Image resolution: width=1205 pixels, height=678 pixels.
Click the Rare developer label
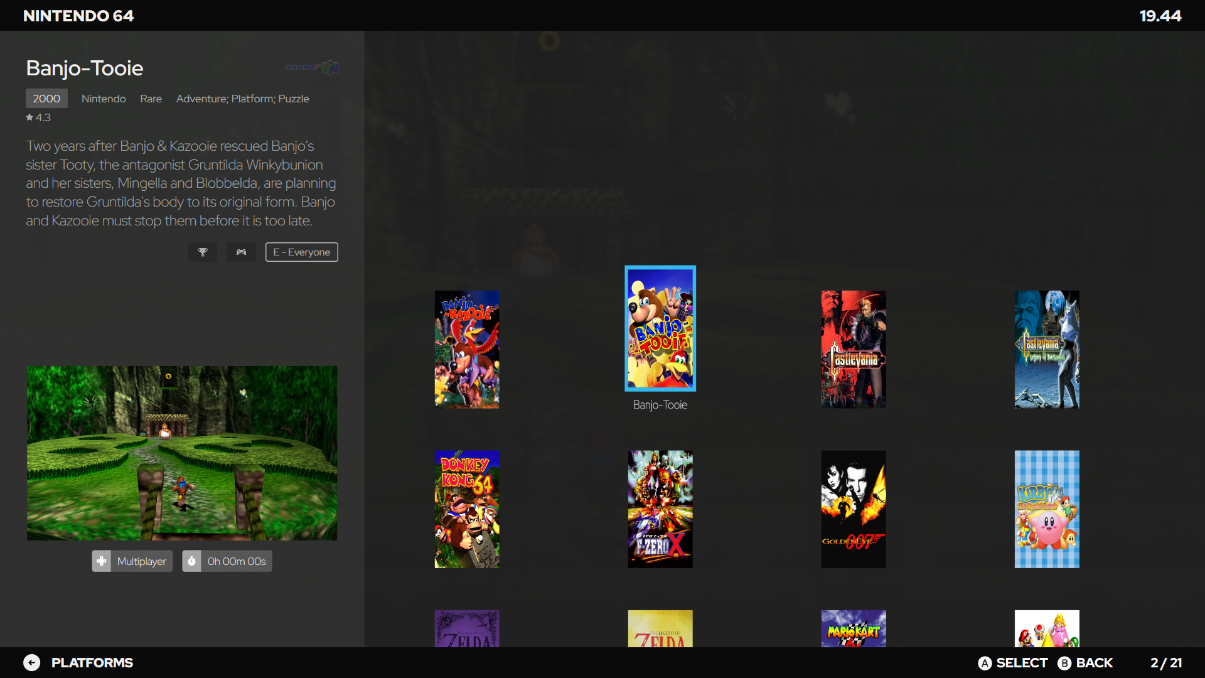(x=151, y=99)
